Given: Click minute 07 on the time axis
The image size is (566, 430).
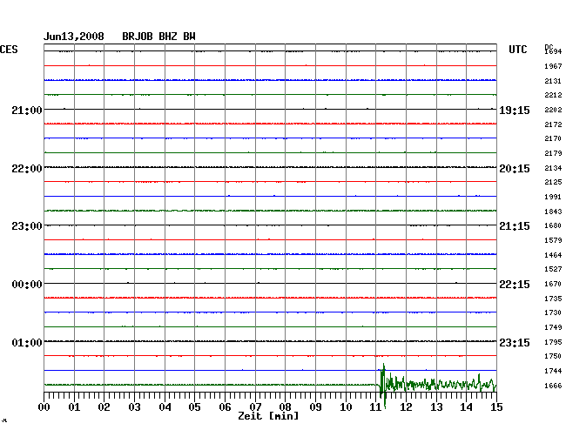Looking at the screenshot, I should click(x=255, y=407).
